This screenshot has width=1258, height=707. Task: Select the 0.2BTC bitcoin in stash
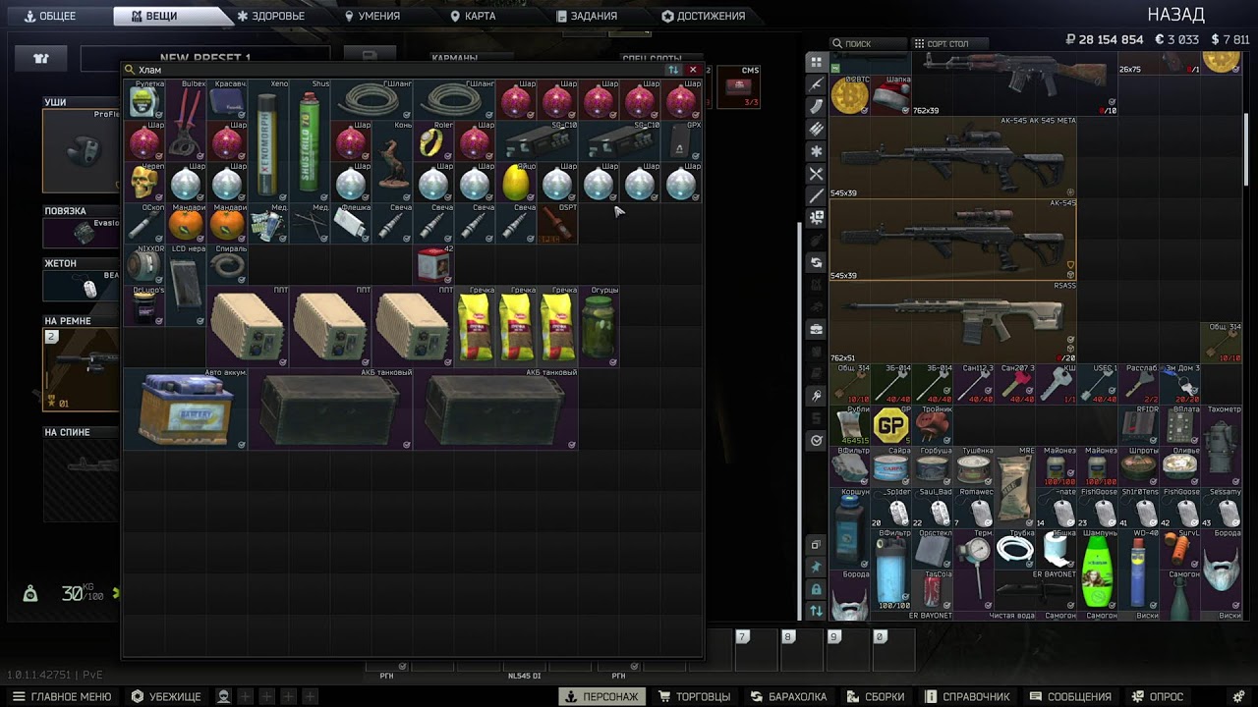click(x=849, y=95)
